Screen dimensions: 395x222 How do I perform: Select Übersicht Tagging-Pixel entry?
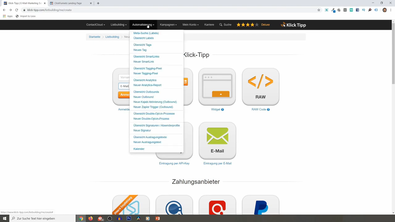pyautogui.click(x=148, y=68)
